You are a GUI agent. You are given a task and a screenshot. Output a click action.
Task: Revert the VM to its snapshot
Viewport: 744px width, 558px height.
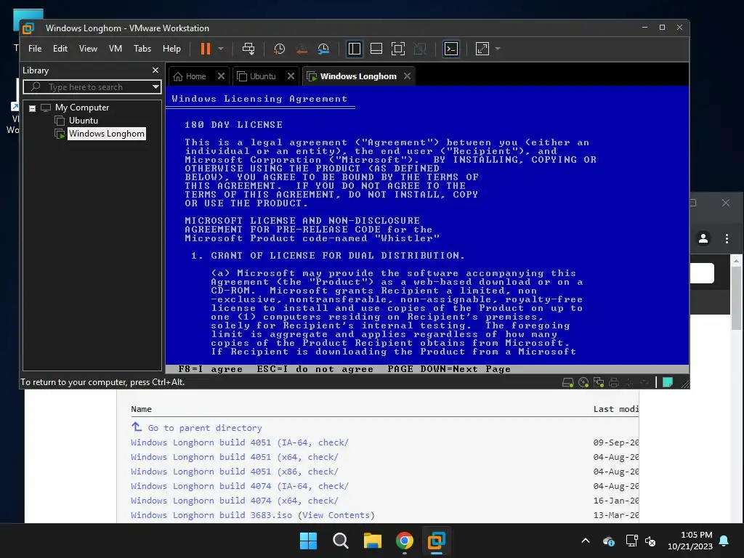click(302, 49)
